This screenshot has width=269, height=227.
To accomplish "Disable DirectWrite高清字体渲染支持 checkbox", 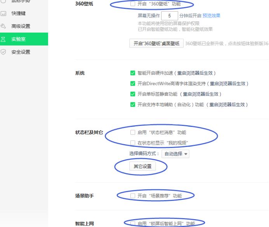I will click(x=133, y=84).
